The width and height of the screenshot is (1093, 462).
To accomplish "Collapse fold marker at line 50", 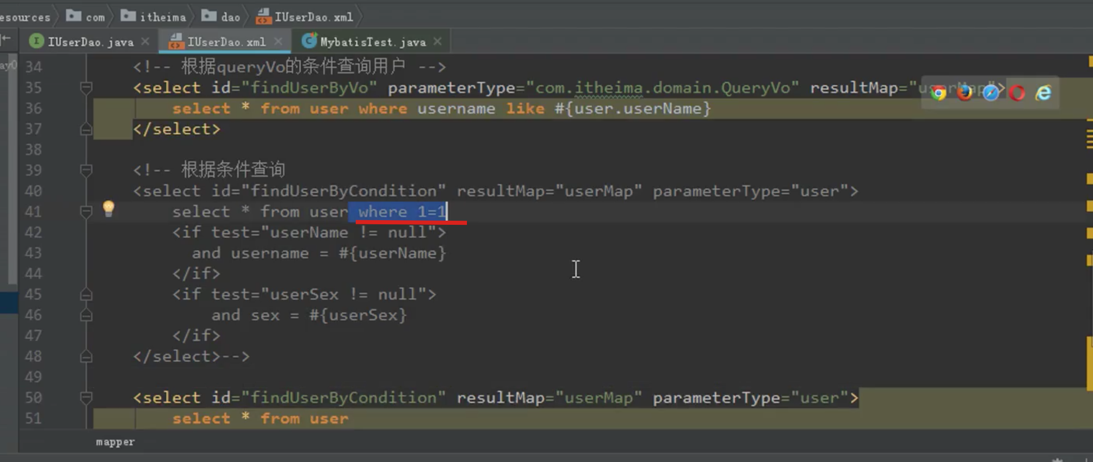I will 86,398.
